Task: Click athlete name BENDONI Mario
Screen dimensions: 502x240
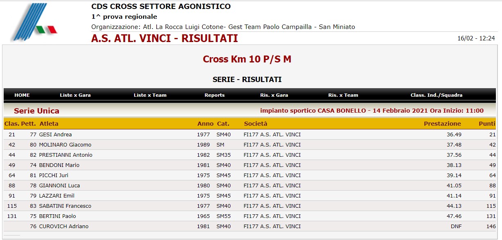Action: [x=59, y=165]
